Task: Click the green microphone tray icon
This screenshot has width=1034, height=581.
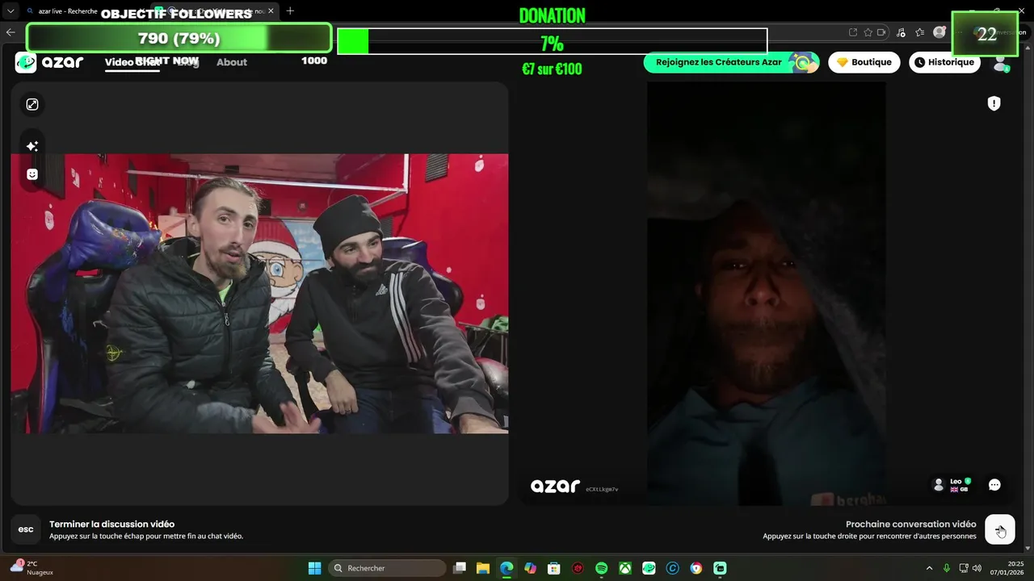Action: click(947, 568)
